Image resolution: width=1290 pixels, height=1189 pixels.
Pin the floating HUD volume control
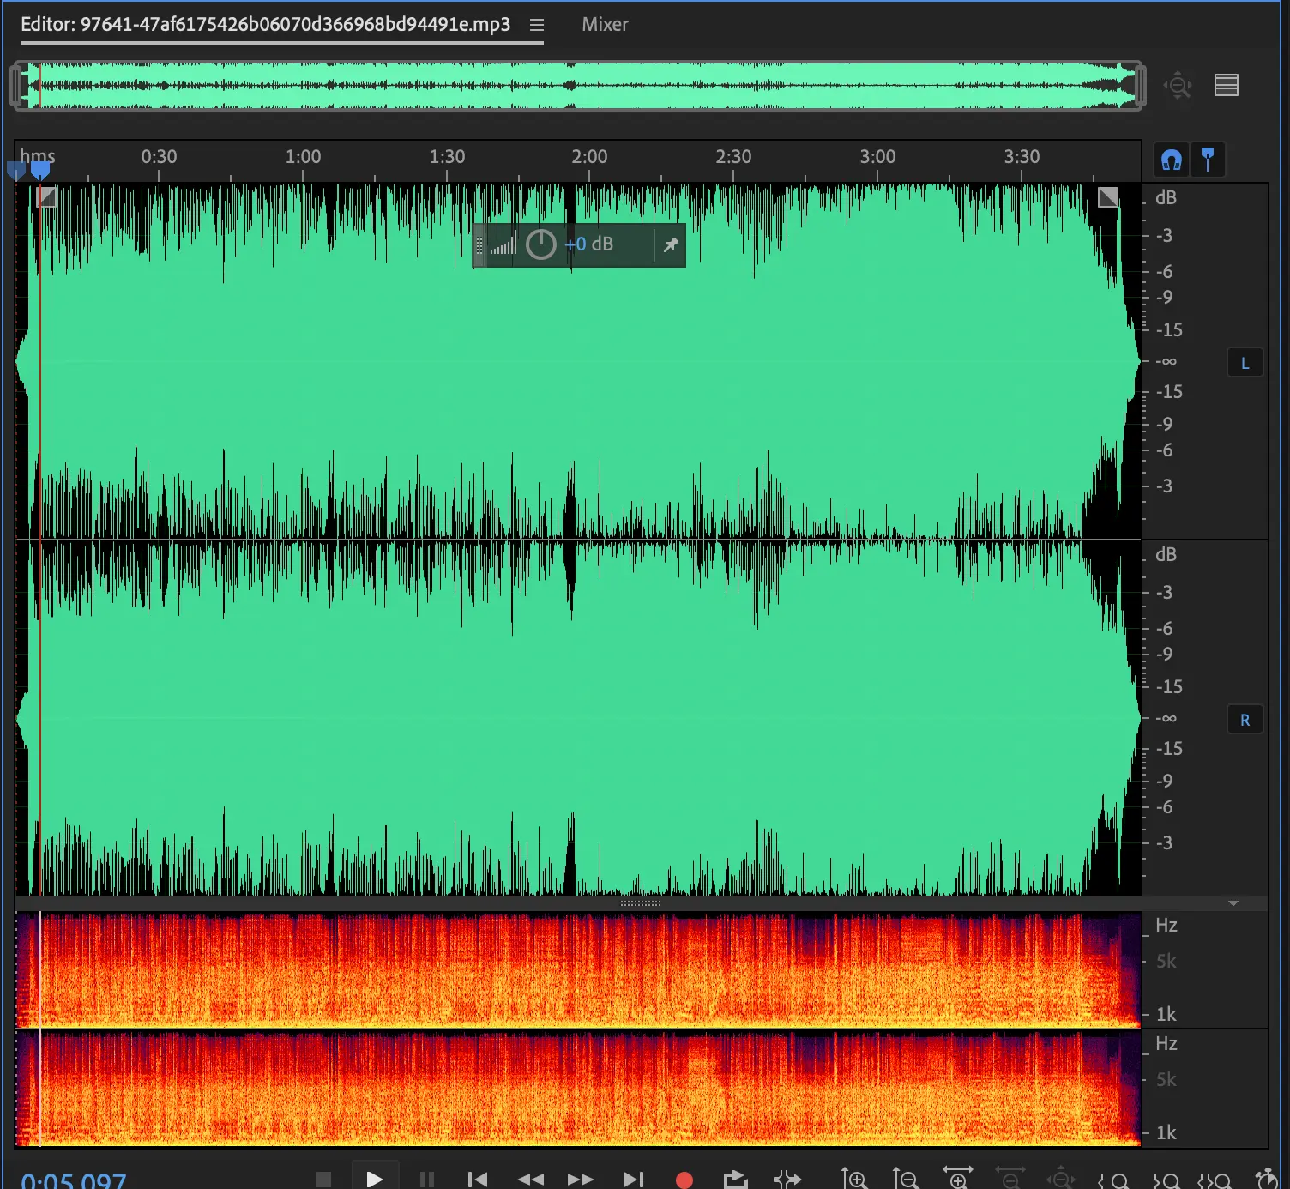[x=671, y=245]
